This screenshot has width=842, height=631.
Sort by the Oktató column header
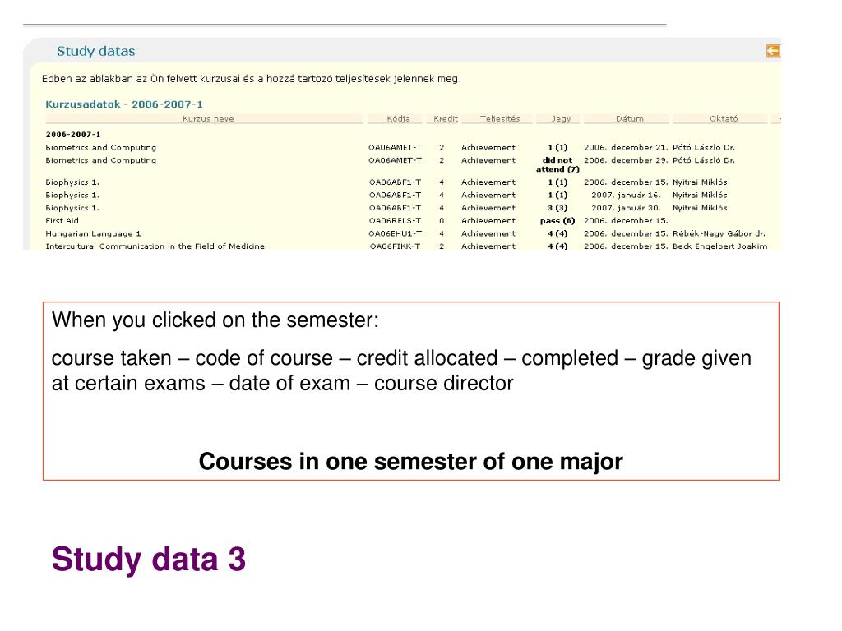(x=724, y=119)
